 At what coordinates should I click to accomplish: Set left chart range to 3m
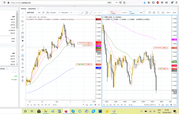[x=38, y=105]
